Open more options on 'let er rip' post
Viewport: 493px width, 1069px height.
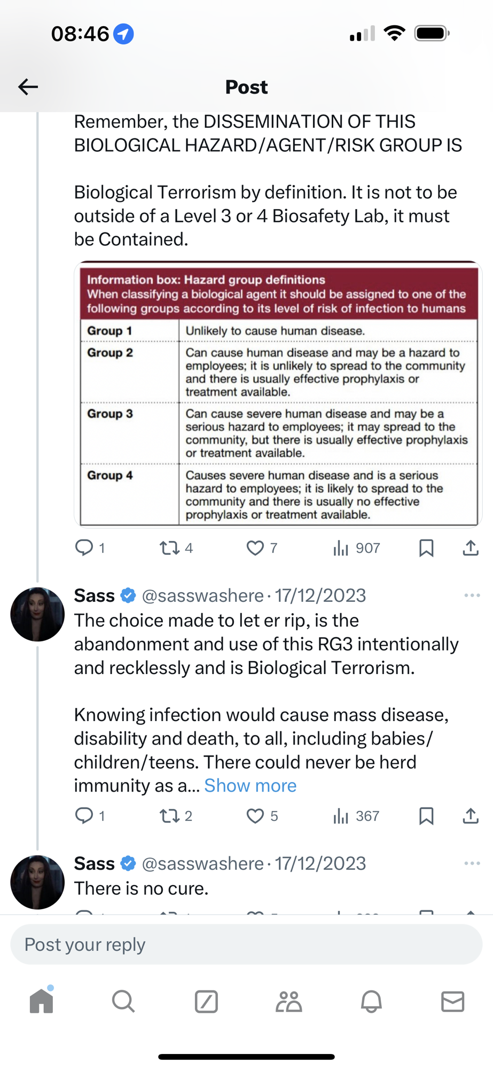[472, 595]
